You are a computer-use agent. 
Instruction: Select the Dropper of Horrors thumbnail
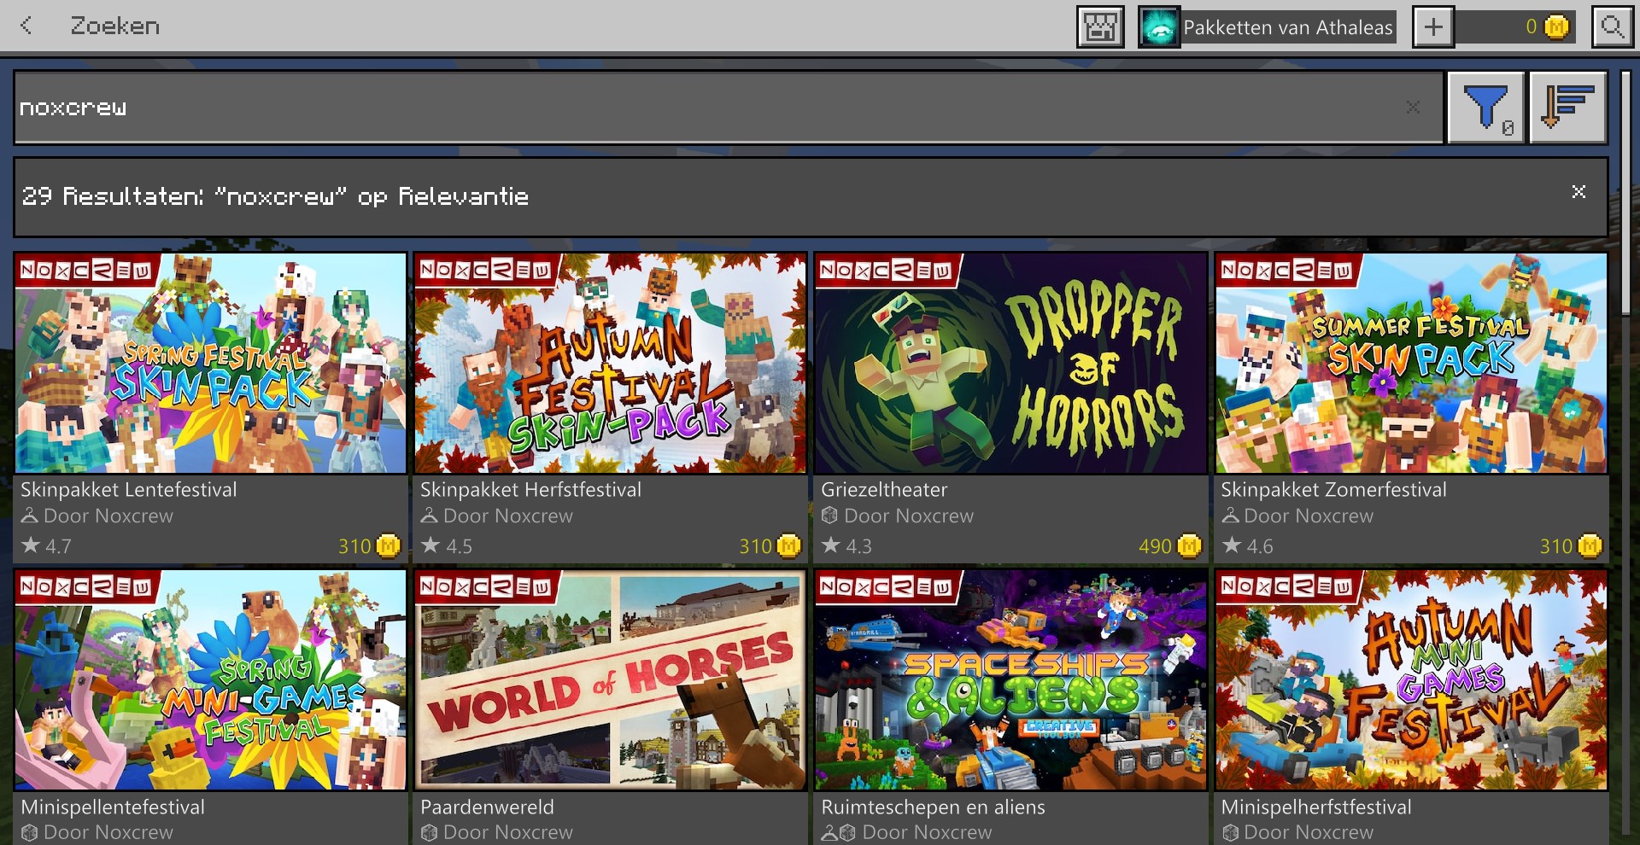tap(1010, 364)
